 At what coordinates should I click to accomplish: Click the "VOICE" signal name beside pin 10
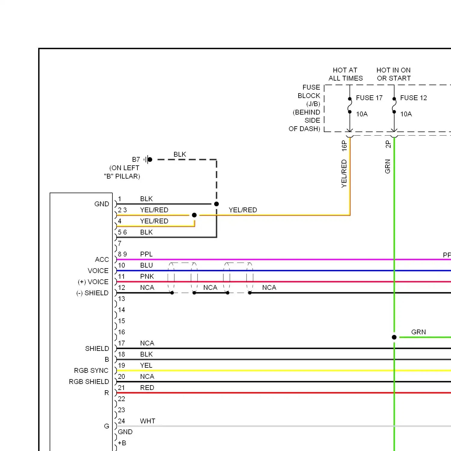[98, 271]
